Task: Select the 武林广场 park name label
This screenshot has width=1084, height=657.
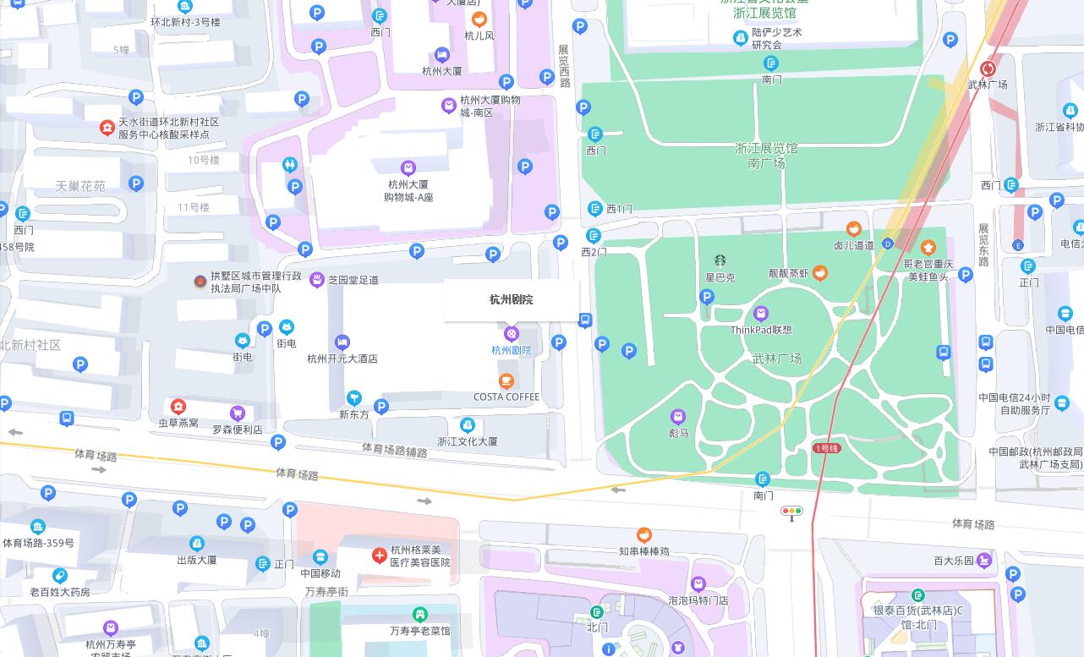Action: click(x=776, y=359)
